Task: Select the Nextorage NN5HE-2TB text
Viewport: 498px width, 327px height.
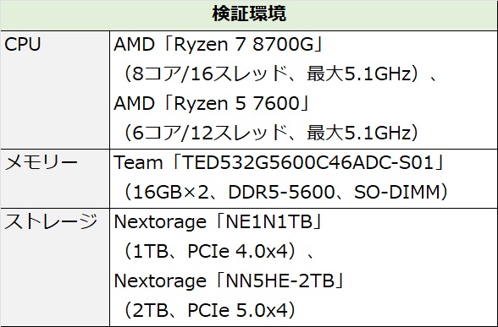Action: click(x=230, y=281)
